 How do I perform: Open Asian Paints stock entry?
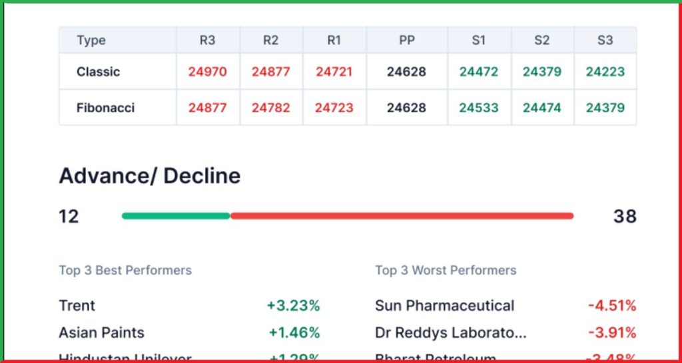pyautogui.click(x=101, y=332)
